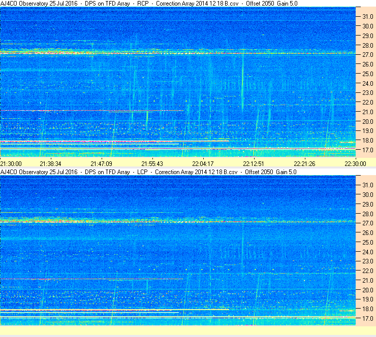
Task: Pick the 22:12:51 time axis label
Action: pyautogui.click(x=254, y=164)
